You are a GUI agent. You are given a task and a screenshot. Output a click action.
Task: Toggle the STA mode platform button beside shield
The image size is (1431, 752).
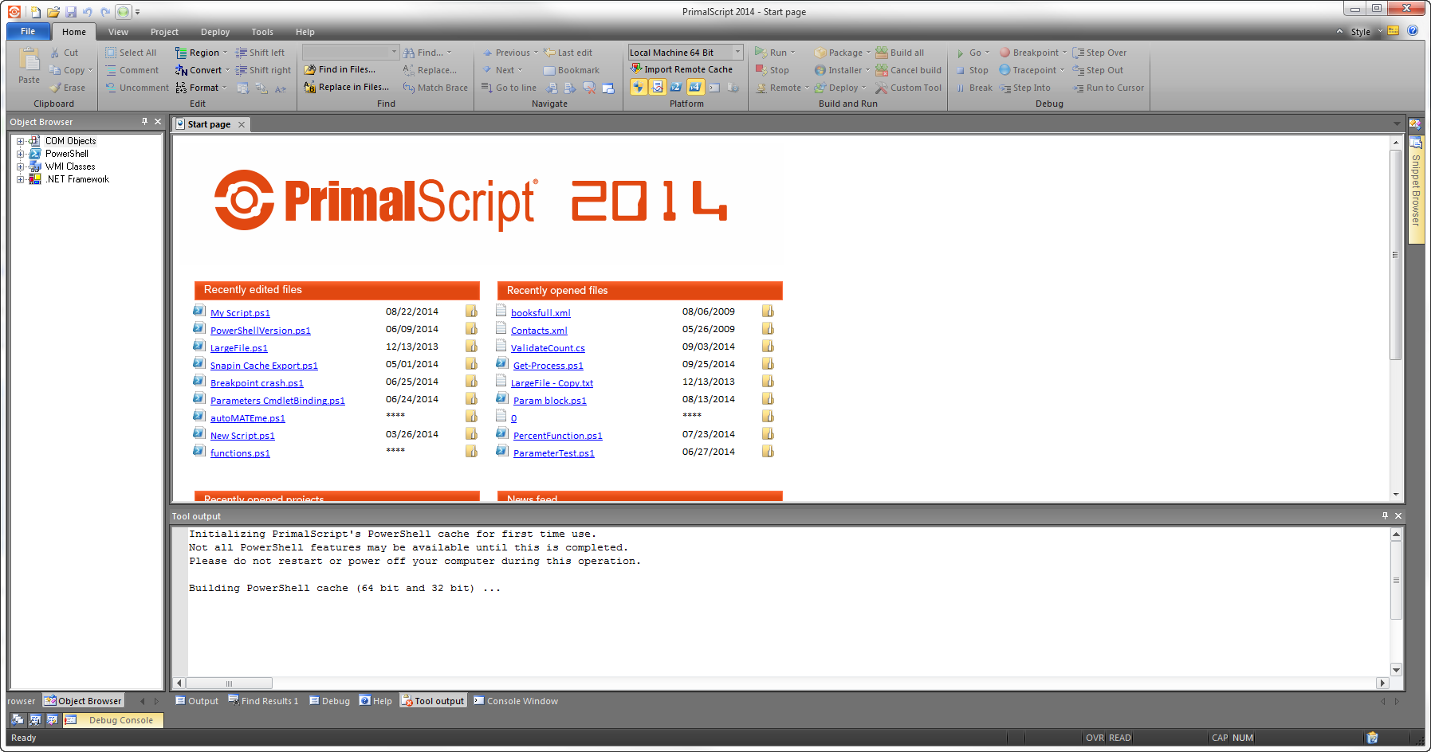(657, 88)
